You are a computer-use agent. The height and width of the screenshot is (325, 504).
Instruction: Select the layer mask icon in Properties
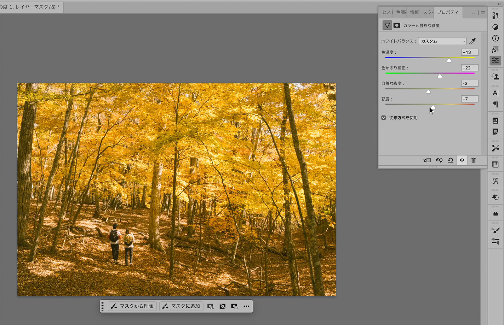(x=397, y=25)
